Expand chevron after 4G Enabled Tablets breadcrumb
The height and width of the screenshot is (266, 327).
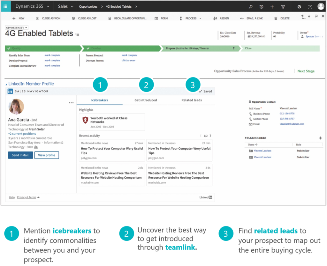[x=136, y=7]
